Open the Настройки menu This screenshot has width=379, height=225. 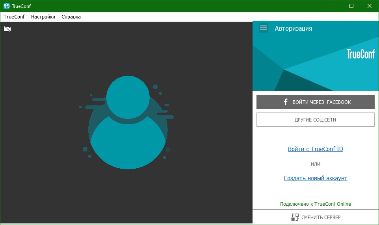43,17
